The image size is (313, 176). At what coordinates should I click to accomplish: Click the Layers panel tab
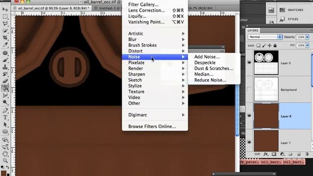click(253, 30)
